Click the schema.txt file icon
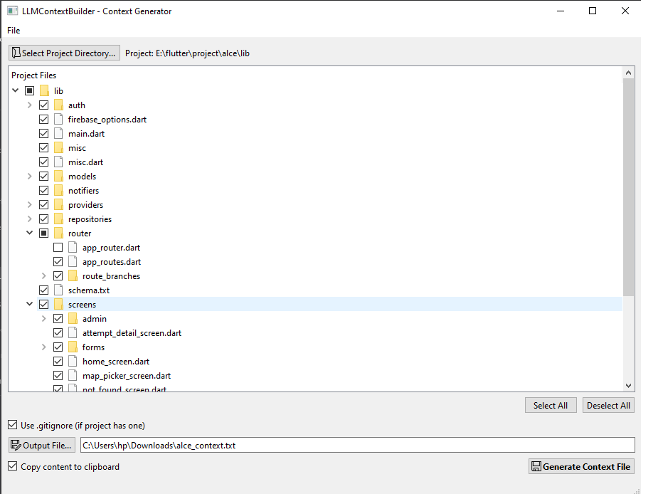663x494 pixels. tap(59, 290)
